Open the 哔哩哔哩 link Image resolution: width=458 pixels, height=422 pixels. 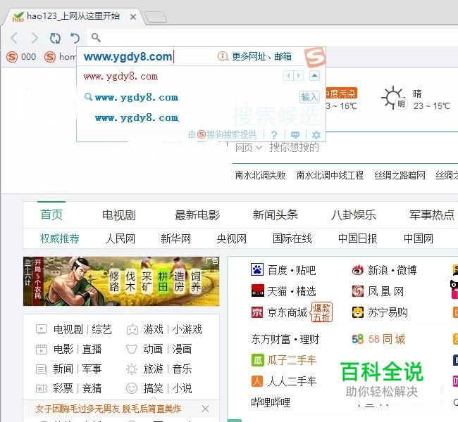(271, 402)
